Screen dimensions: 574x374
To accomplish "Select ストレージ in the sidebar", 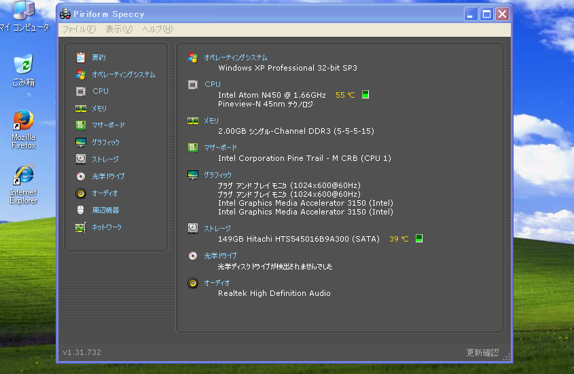I will (x=105, y=160).
